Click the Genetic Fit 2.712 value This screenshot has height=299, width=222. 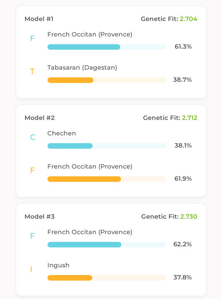190,118
